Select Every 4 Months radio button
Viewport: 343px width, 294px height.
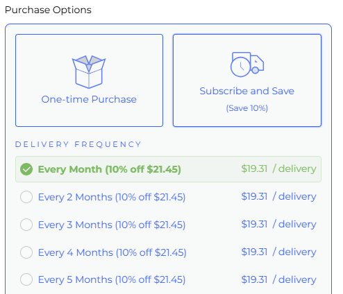[26, 252]
